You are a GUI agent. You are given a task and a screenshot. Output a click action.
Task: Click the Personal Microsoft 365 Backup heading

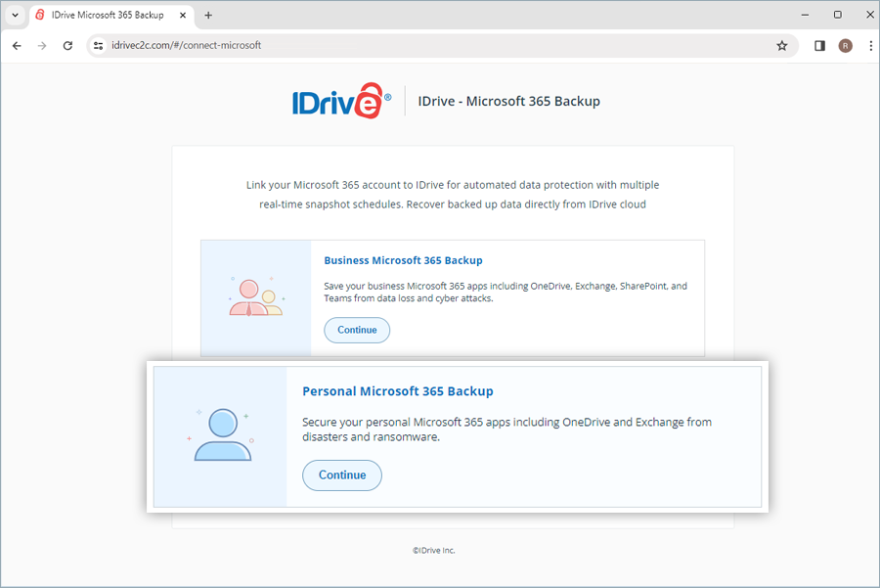(x=398, y=391)
